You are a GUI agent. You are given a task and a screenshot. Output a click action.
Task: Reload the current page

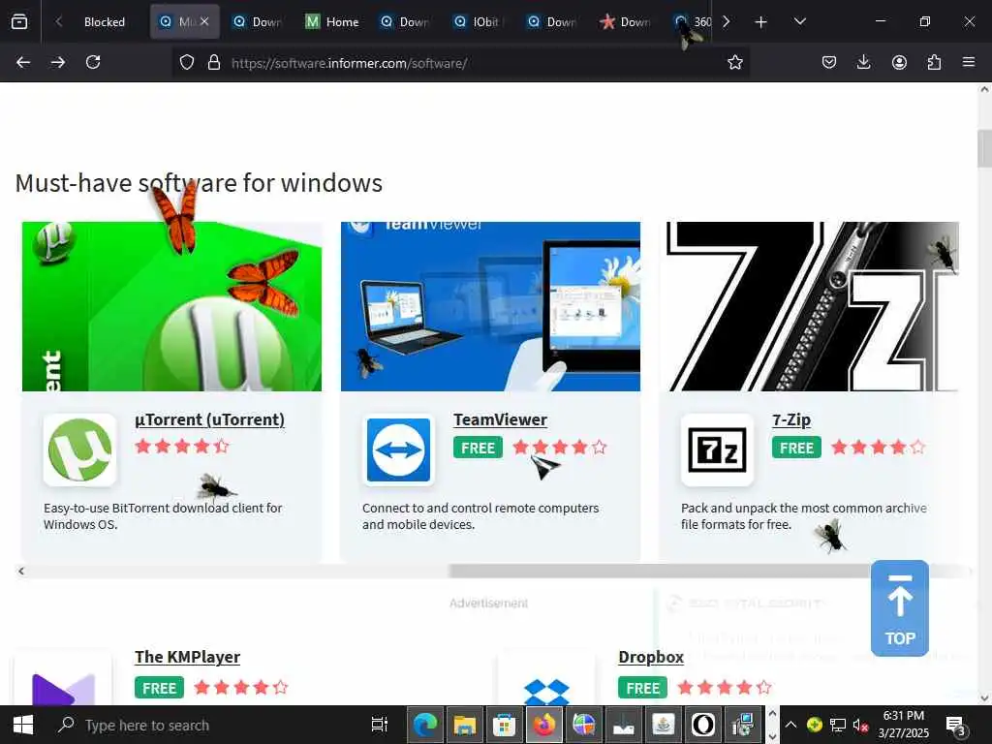click(93, 63)
